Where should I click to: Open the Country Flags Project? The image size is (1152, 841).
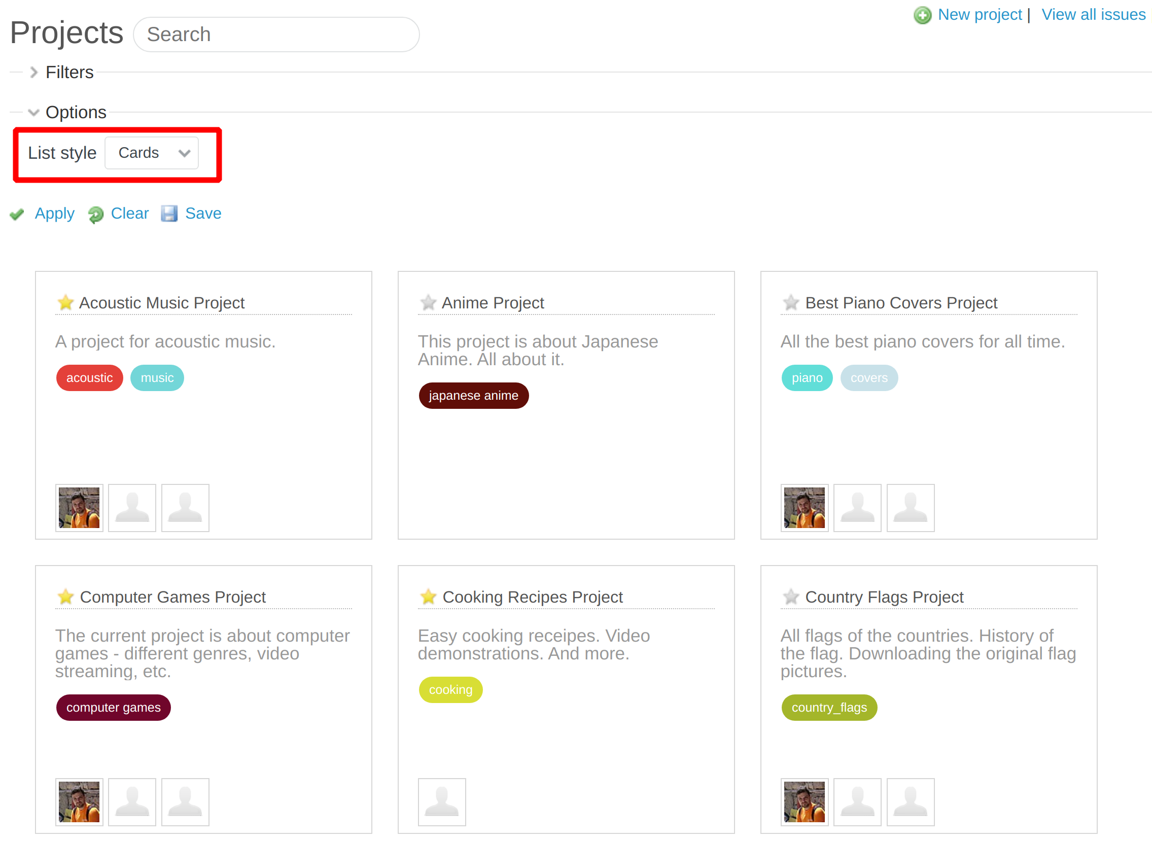[x=884, y=597]
